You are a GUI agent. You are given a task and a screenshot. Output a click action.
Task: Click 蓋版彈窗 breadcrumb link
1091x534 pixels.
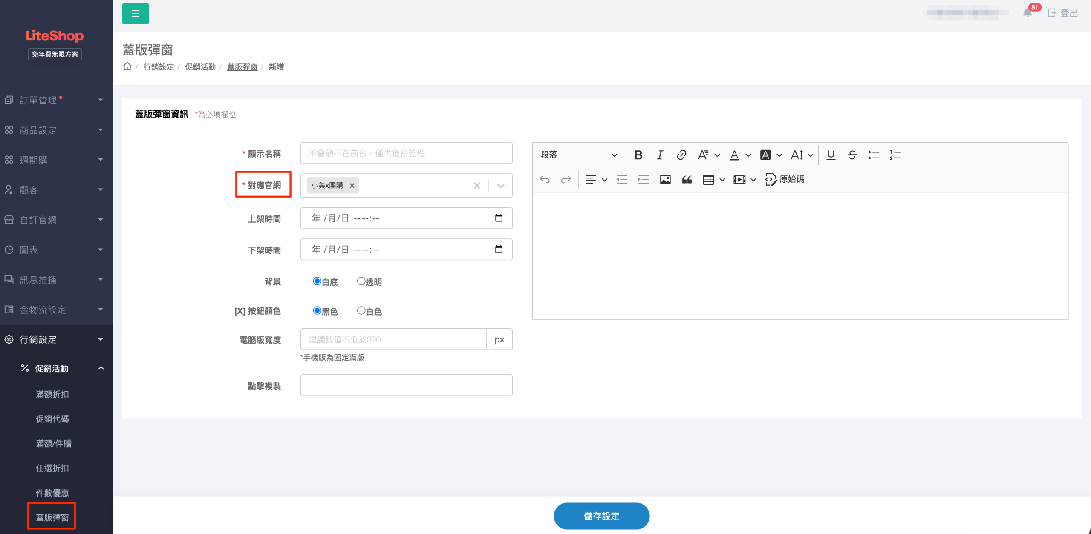(x=242, y=67)
